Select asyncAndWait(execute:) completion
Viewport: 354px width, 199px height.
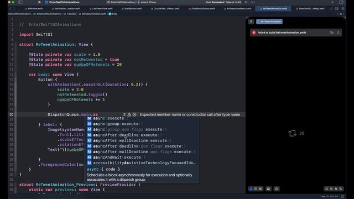coord(142,157)
